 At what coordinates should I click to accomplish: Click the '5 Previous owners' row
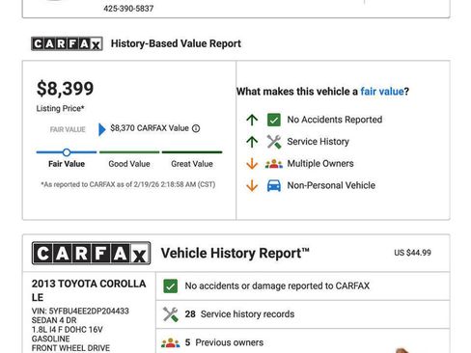(303, 341)
